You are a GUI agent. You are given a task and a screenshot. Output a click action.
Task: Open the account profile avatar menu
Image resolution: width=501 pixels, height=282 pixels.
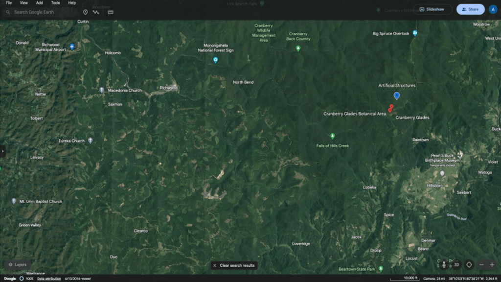(x=493, y=9)
